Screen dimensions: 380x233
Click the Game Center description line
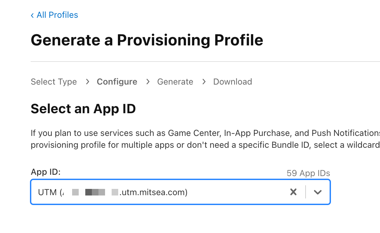(205, 133)
